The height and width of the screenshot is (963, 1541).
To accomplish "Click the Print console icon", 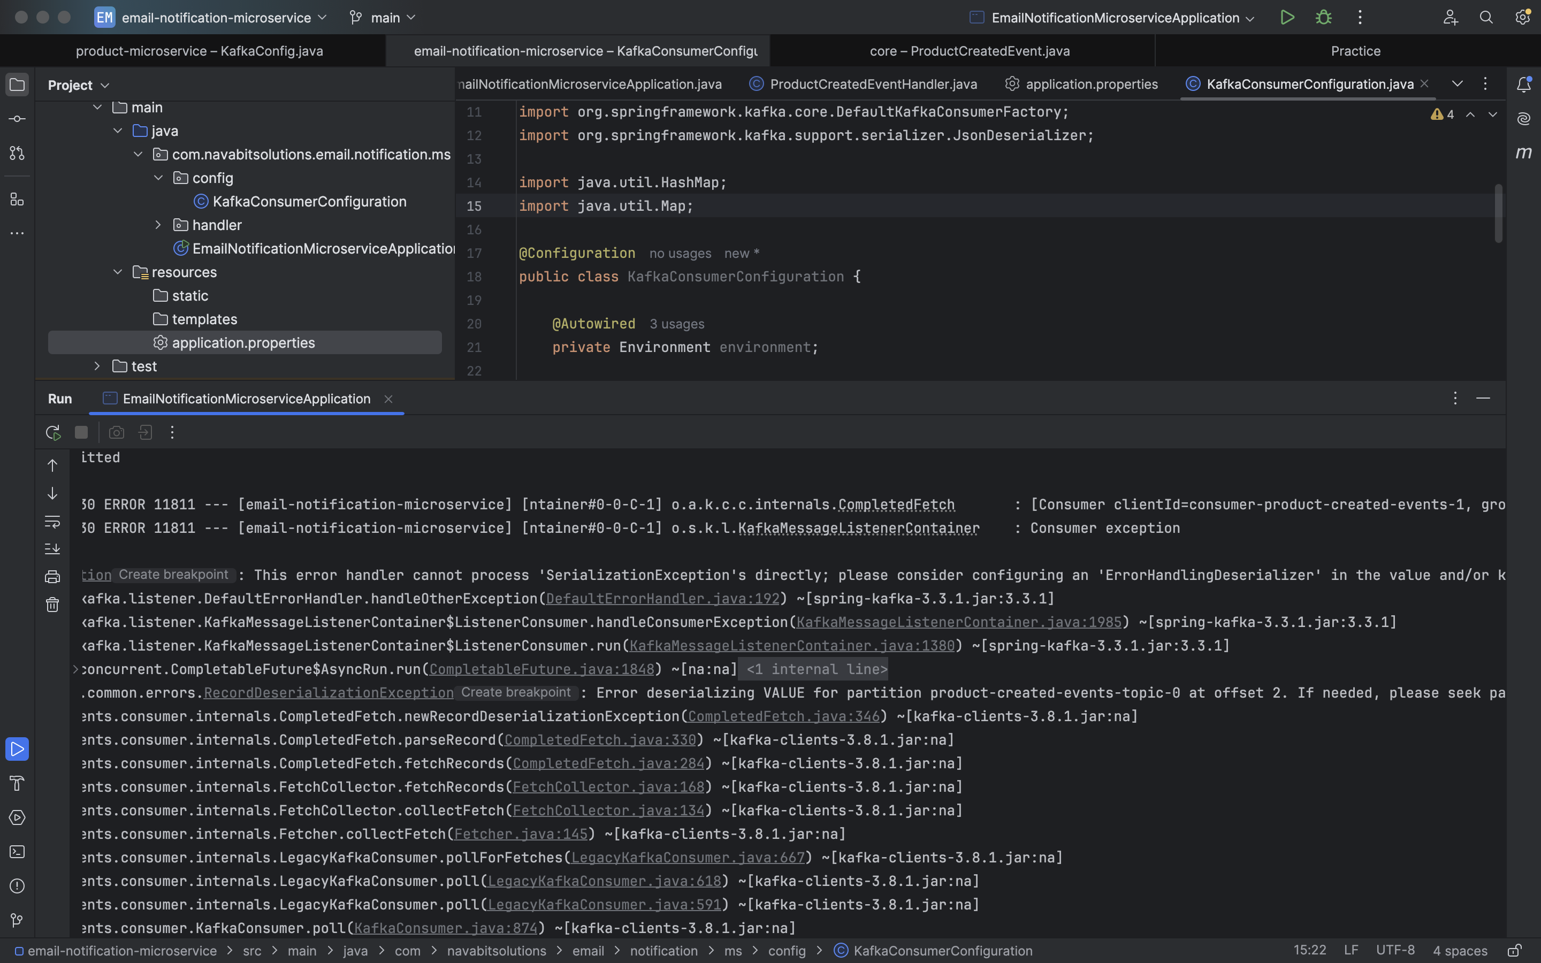I will 52,577.
